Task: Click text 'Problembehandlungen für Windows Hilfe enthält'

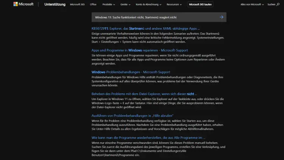Action: pos(123,77)
